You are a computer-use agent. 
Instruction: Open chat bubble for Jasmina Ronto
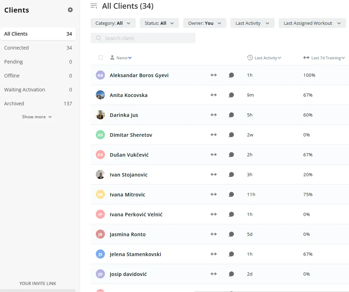(231, 234)
